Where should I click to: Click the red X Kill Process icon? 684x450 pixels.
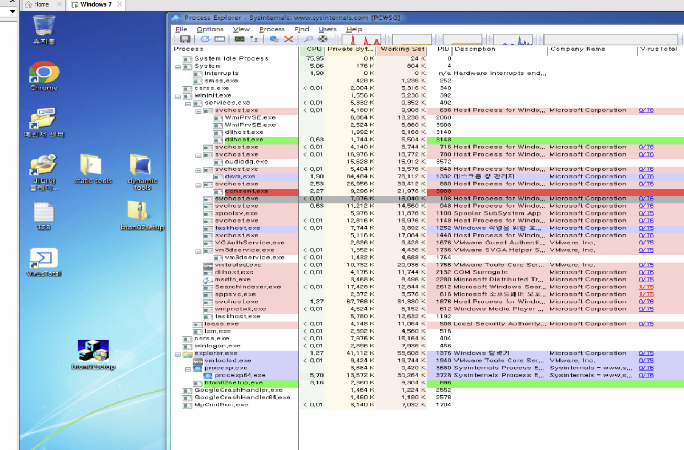pos(288,39)
